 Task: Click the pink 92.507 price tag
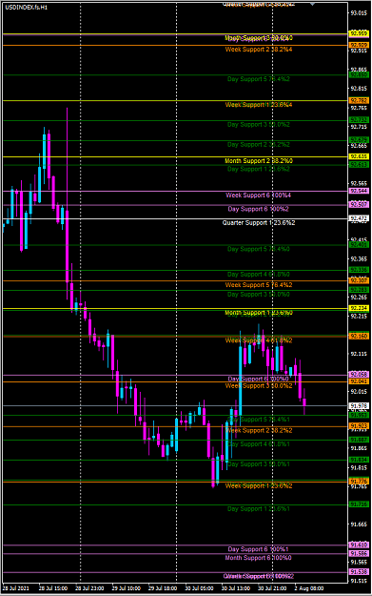click(359, 204)
